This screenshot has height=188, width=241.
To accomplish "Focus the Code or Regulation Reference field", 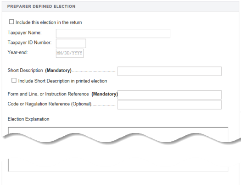I will point(169,105).
